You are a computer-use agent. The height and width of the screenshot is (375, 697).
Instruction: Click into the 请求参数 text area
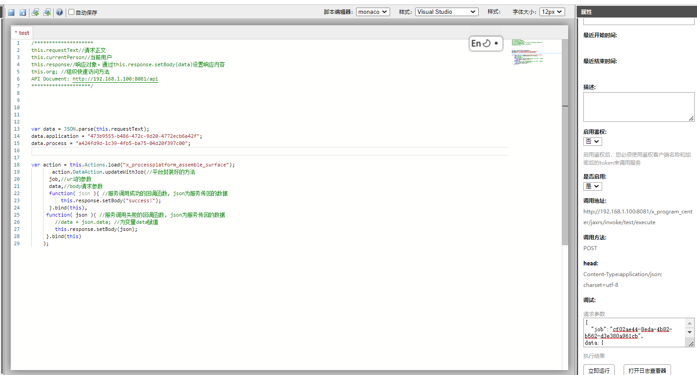coord(634,332)
